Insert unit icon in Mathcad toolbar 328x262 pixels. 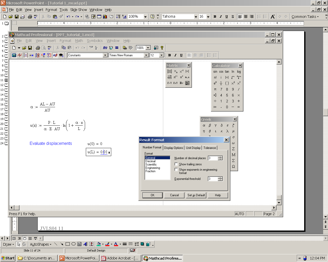tap(111, 48)
